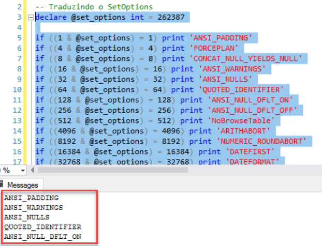Click ANSI_NULL_DFLT_ON in the Messages output

tap(42, 237)
